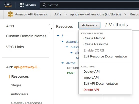Image resolution: width=139 pixels, height=104 pixels.
Task: Select Gateway Responses in the sidebar
Action: pos(27,103)
